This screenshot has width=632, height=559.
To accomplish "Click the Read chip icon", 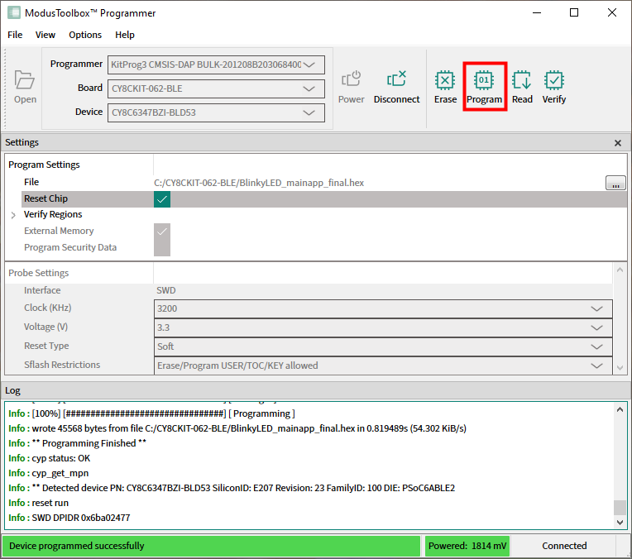I will pyautogui.click(x=522, y=81).
